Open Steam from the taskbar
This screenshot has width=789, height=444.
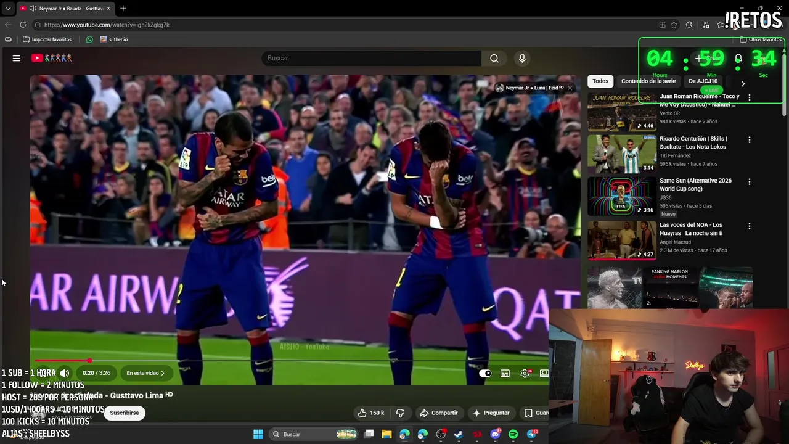[x=459, y=434]
